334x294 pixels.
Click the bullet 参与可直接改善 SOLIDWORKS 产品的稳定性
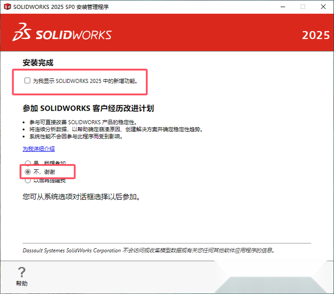click(x=83, y=122)
